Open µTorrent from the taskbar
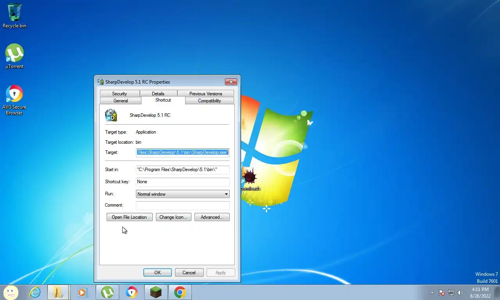500x300 pixels. 107,292
